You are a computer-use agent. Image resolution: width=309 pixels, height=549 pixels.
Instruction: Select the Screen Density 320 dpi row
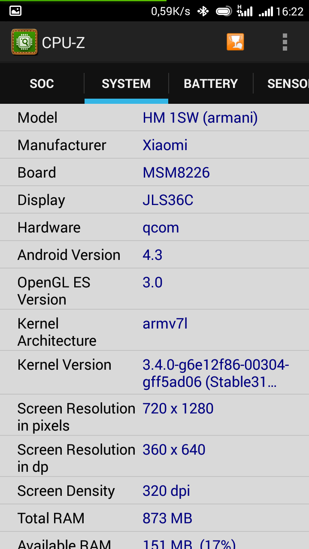(154, 491)
